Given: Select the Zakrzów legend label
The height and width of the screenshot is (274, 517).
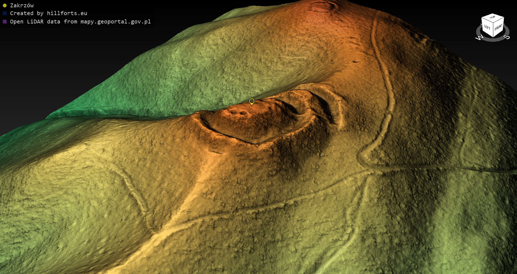Looking at the screenshot, I should (x=22, y=5).
